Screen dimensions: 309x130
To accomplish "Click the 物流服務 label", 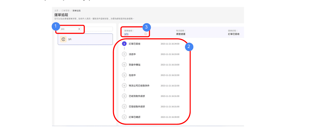I will (181, 31).
